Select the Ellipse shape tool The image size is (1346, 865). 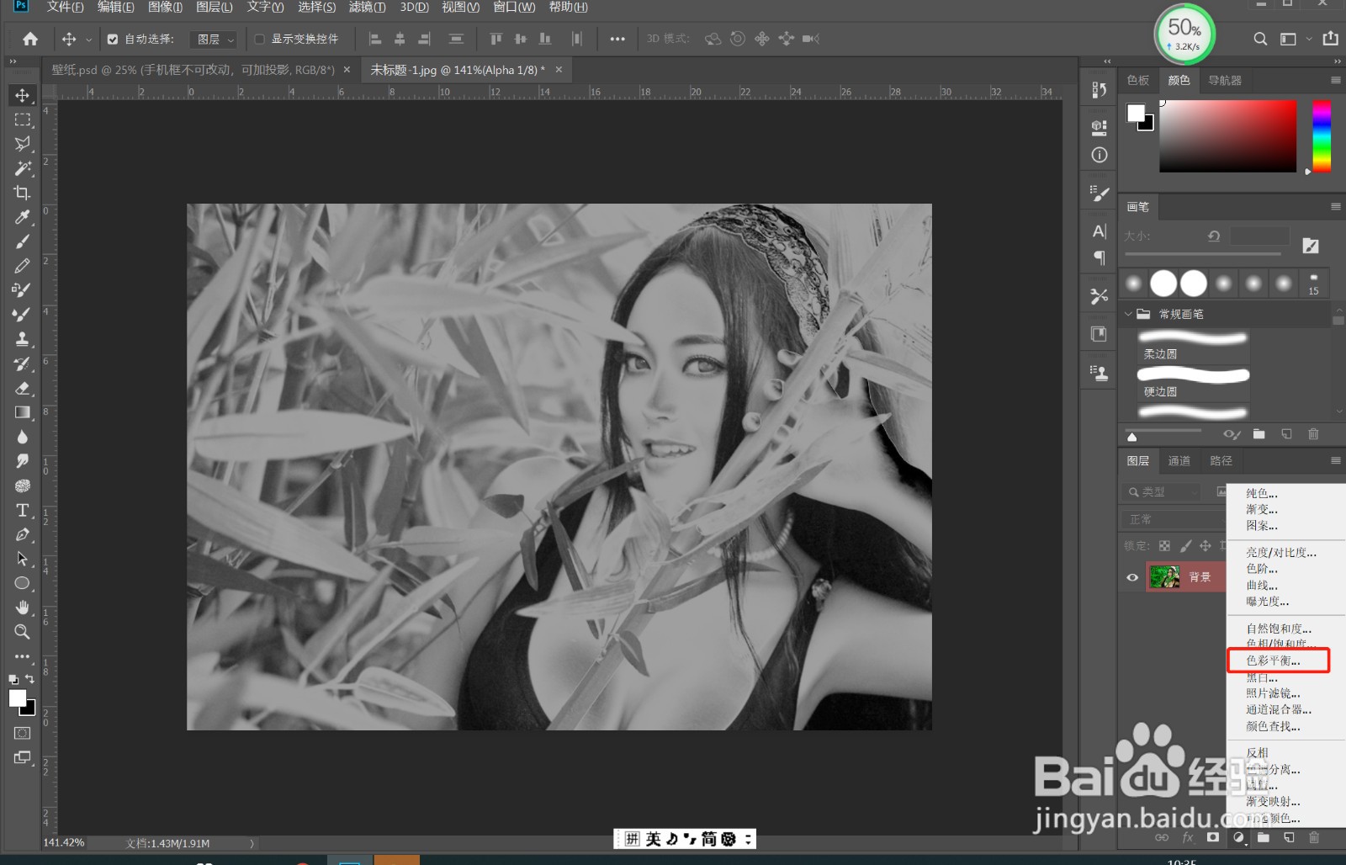coord(23,583)
